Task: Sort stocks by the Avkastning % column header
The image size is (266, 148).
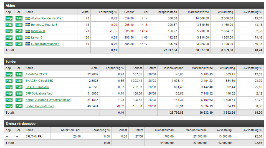Action: pos(252,12)
